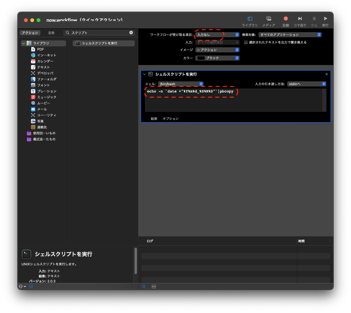Remove the shell script action with its X

pyautogui.click(x=327, y=74)
